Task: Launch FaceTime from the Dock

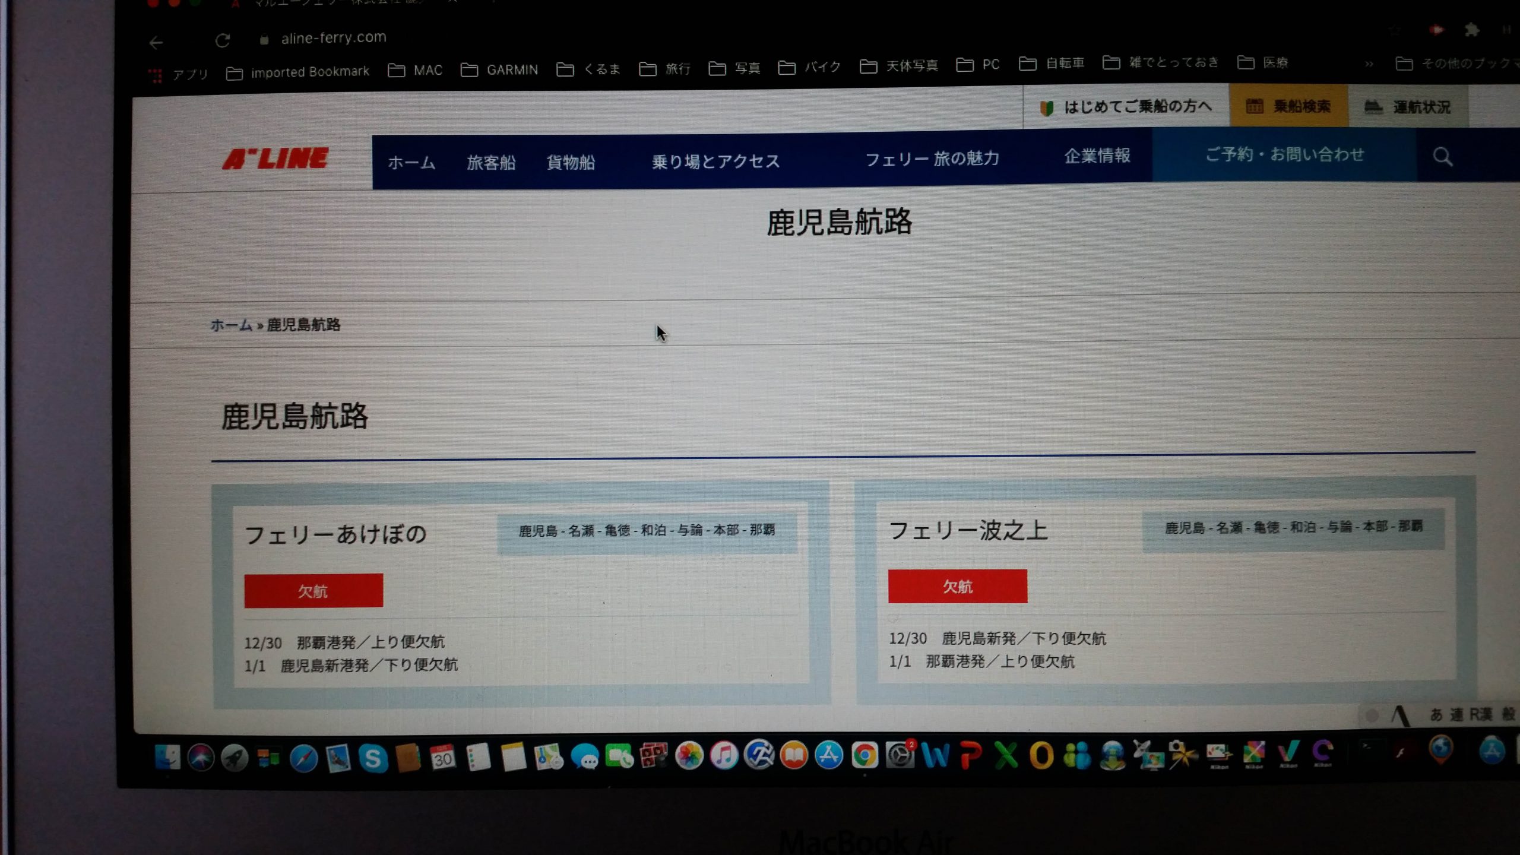Action: point(619,756)
